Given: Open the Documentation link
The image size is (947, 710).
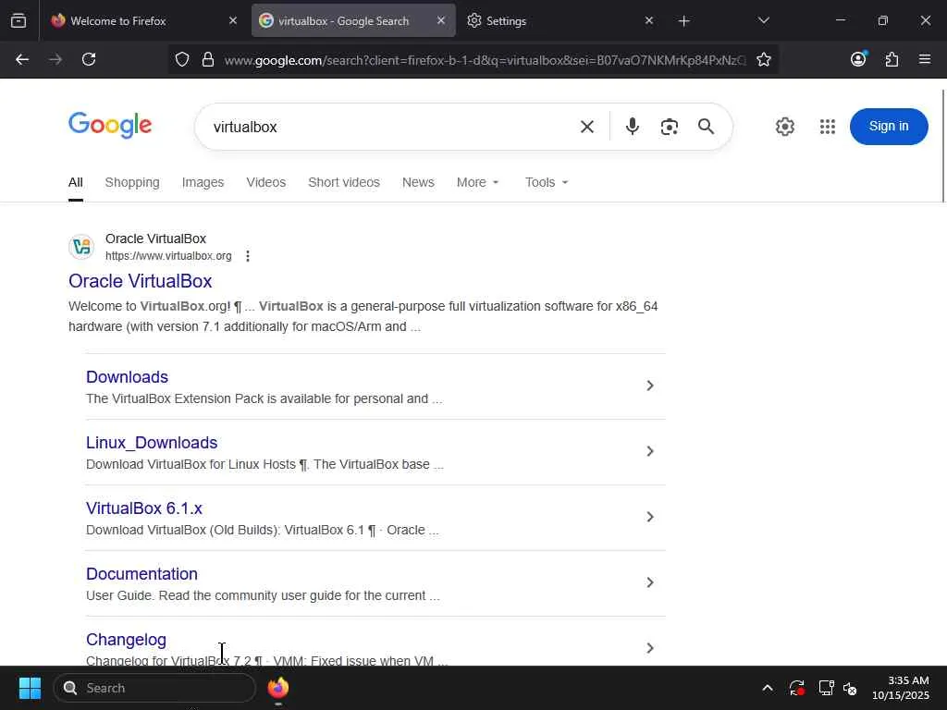Looking at the screenshot, I should 141,573.
